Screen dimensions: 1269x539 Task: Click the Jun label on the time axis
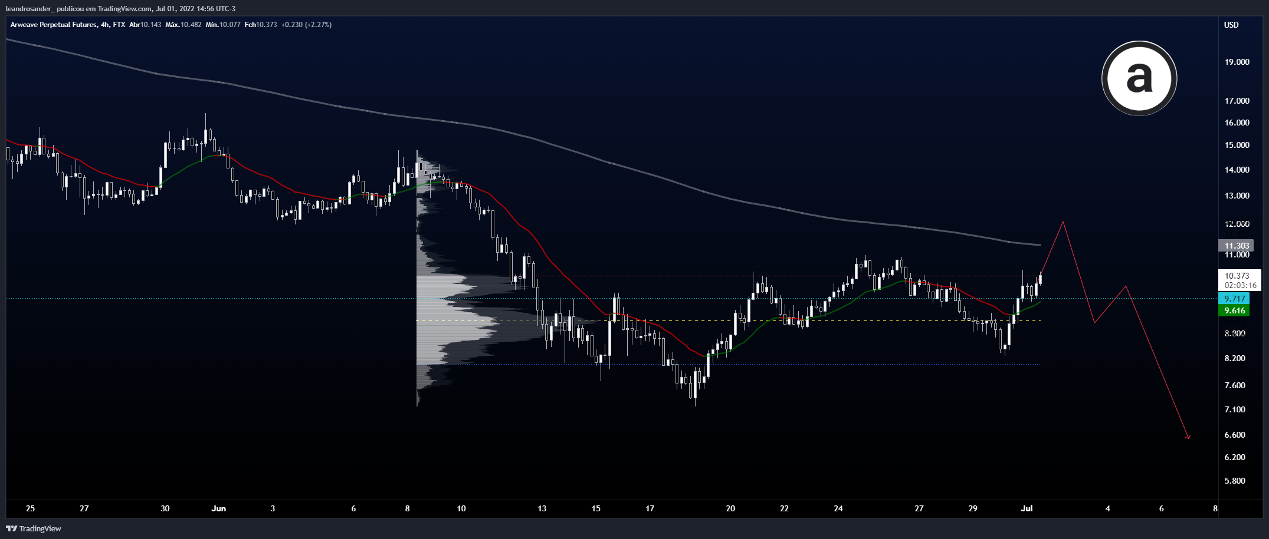click(219, 508)
